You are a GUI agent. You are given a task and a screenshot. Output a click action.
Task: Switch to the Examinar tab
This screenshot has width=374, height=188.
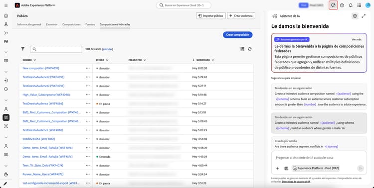point(52,24)
